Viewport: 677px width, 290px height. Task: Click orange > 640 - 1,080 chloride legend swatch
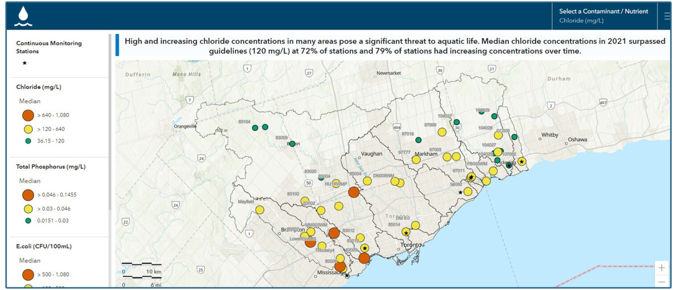28,115
